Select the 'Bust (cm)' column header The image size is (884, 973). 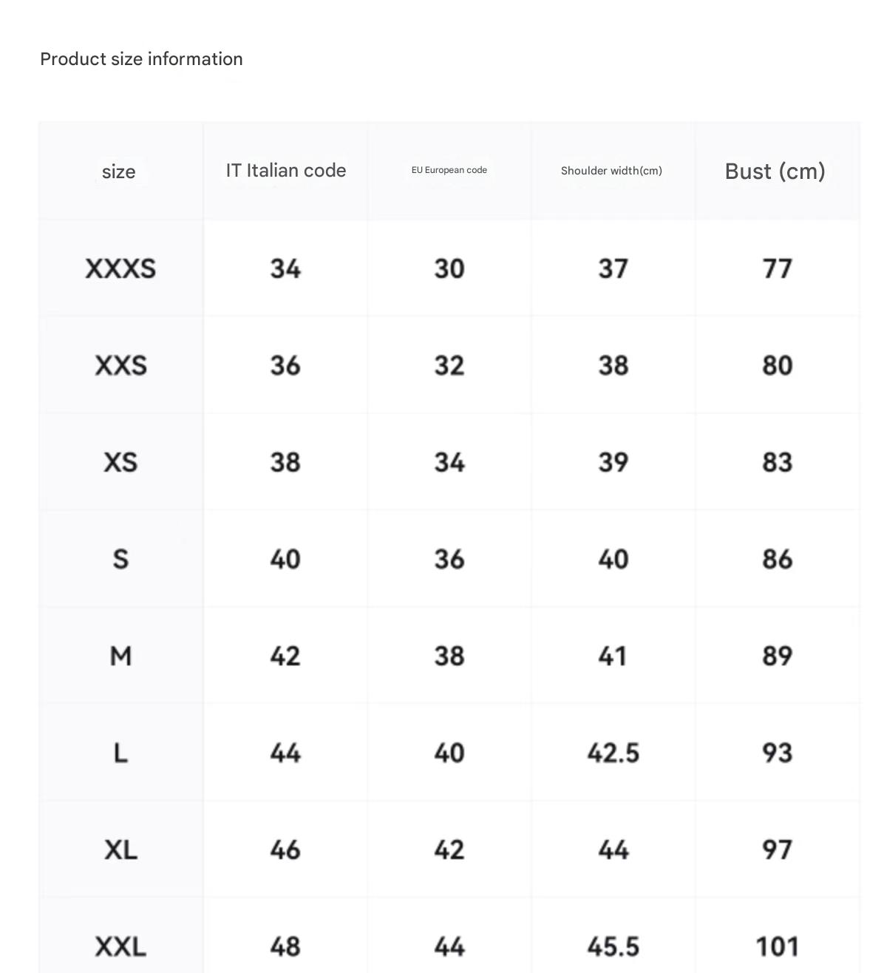pyautogui.click(x=775, y=172)
